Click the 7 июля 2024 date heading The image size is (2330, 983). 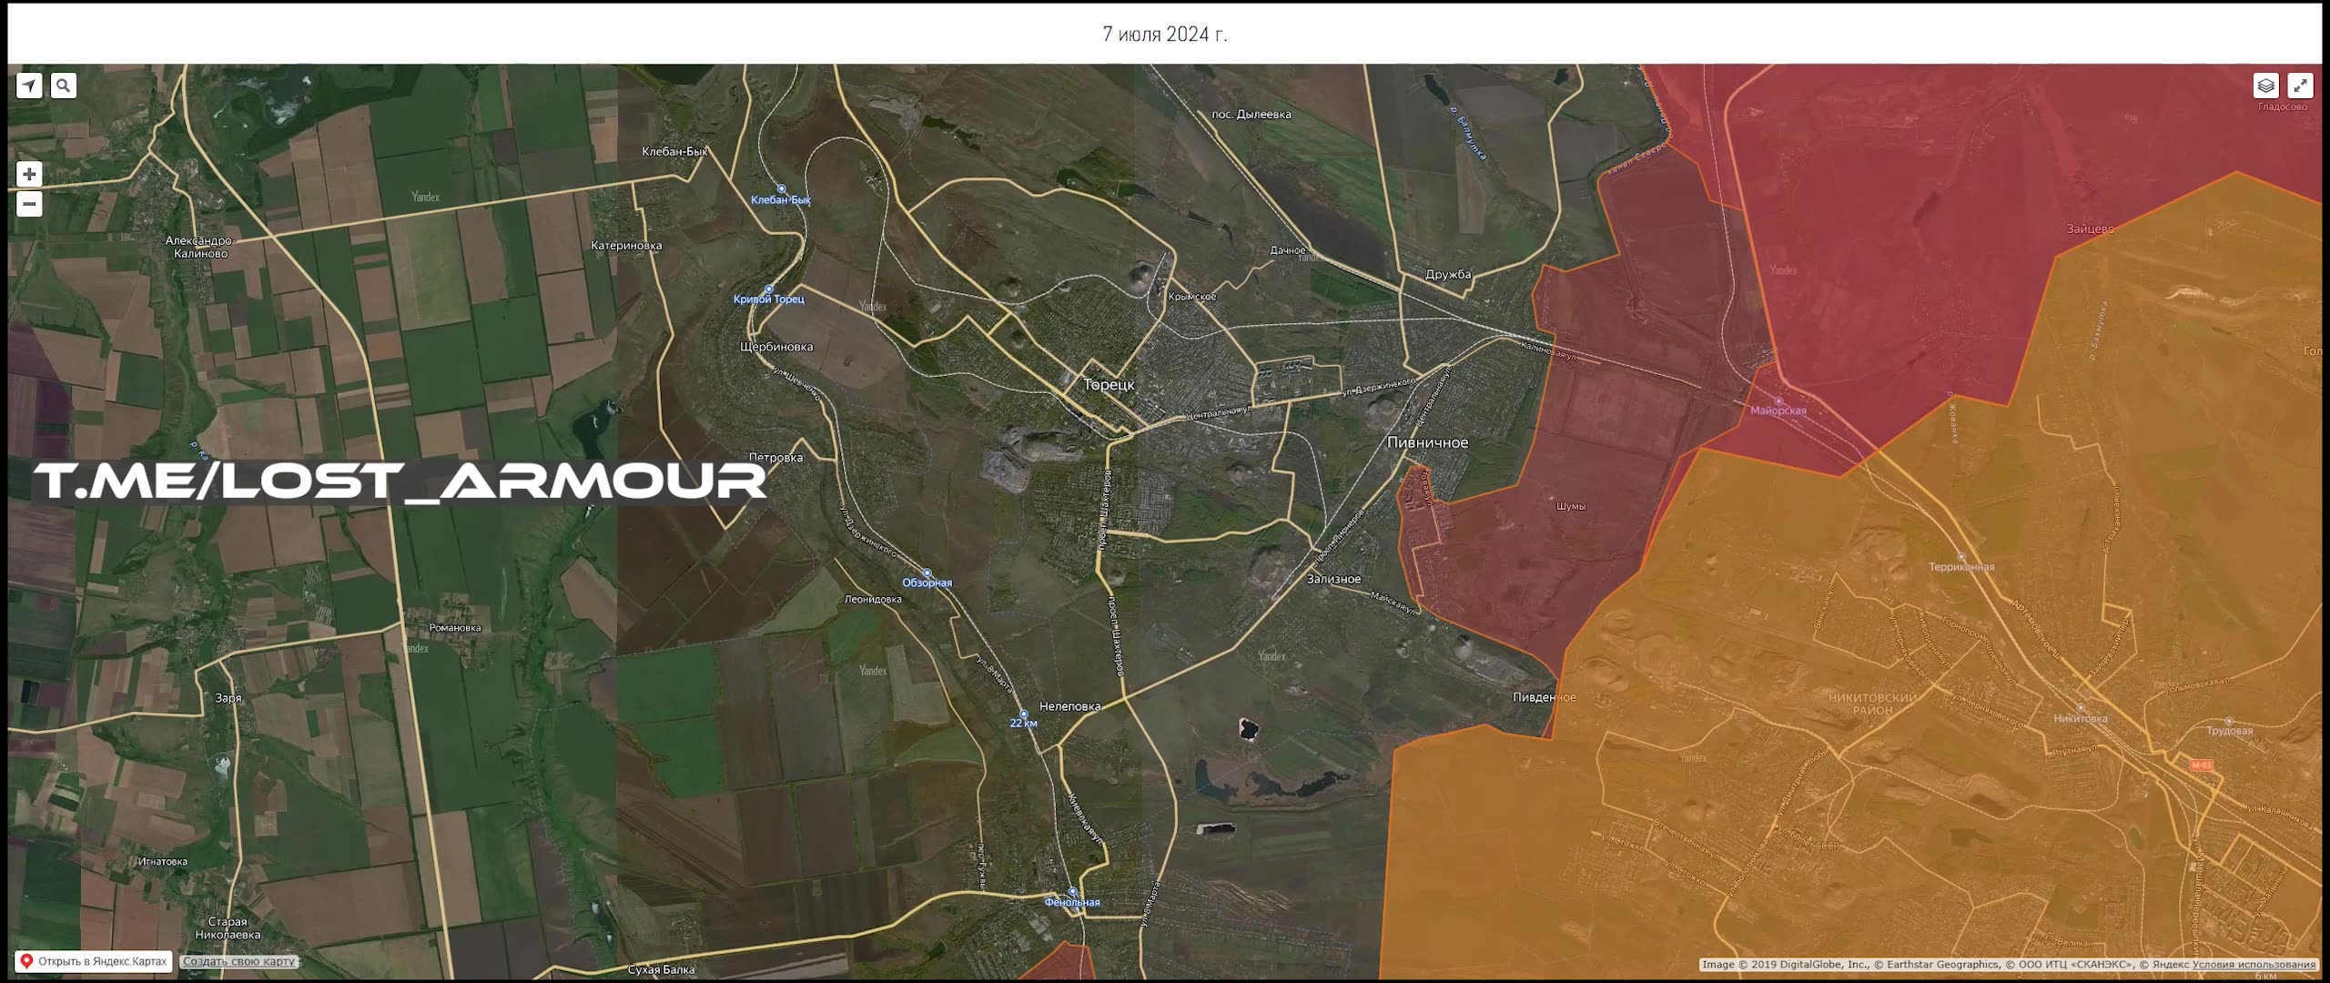click(1164, 34)
